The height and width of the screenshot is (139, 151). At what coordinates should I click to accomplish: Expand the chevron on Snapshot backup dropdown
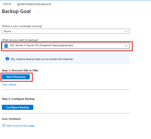tap(126, 46)
